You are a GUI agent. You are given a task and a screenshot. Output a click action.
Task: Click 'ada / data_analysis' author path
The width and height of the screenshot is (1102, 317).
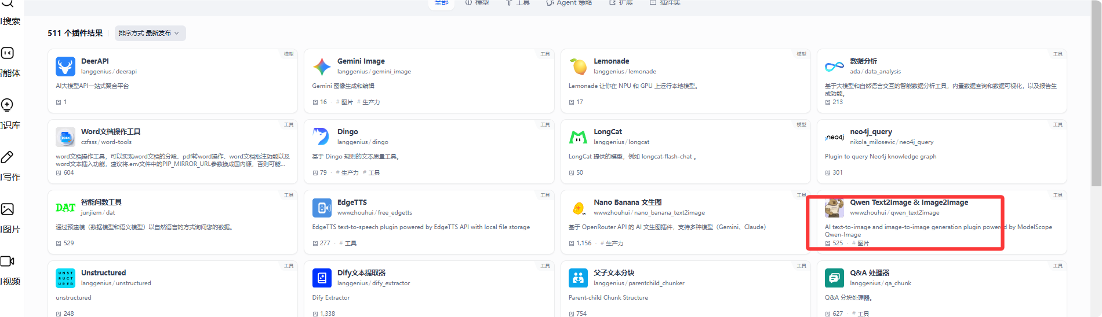click(875, 72)
